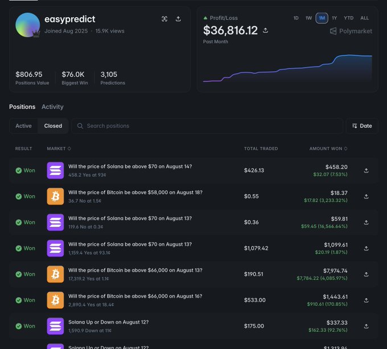Share the Bitcoin $66,000 August 16 position
Viewport: 387px width, 349px height.
coord(367,300)
